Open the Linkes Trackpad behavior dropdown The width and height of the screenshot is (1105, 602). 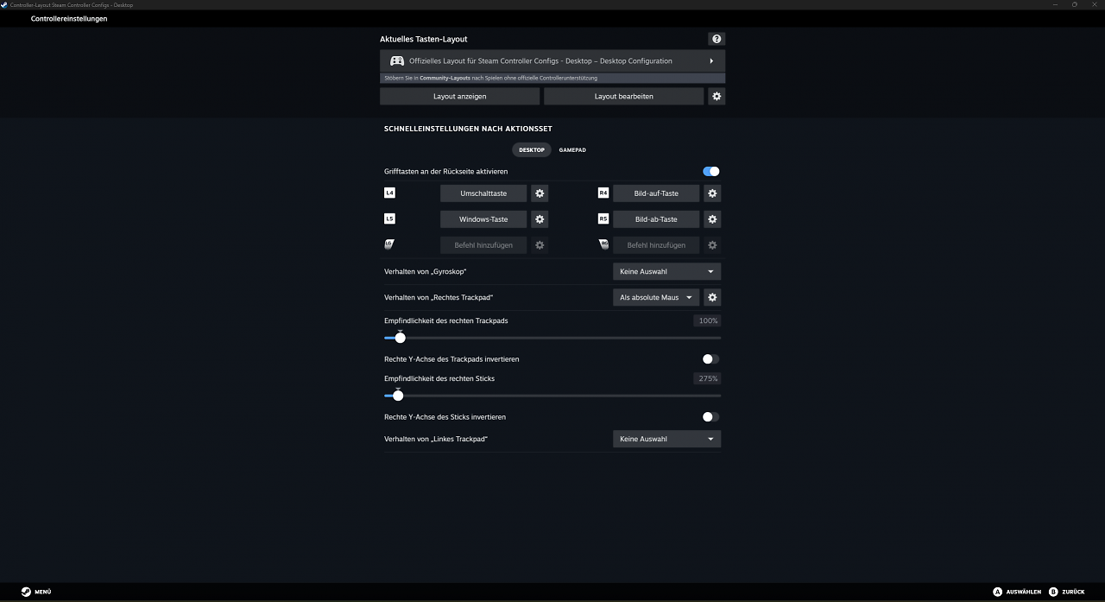click(x=666, y=439)
